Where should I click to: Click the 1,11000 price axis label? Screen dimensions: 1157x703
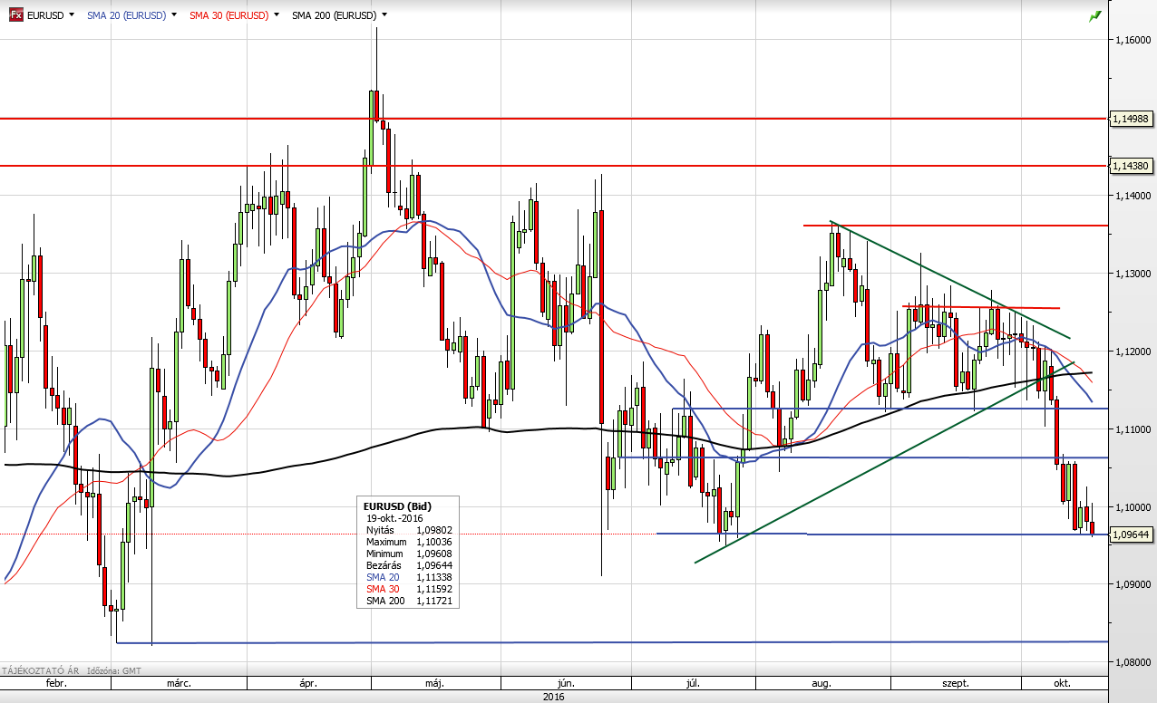click(1134, 429)
